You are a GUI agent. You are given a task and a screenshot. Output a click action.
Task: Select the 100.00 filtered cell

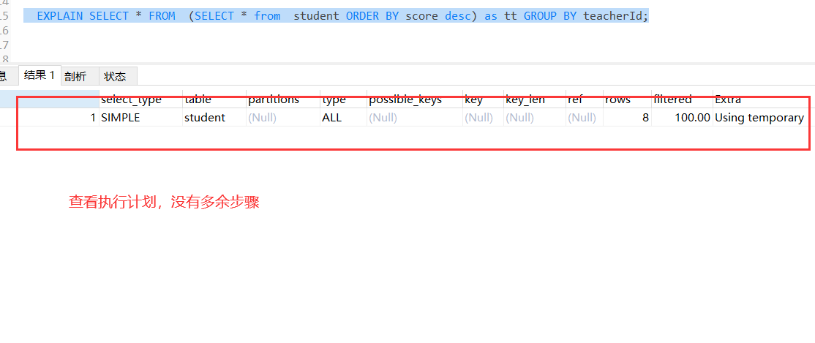682,118
